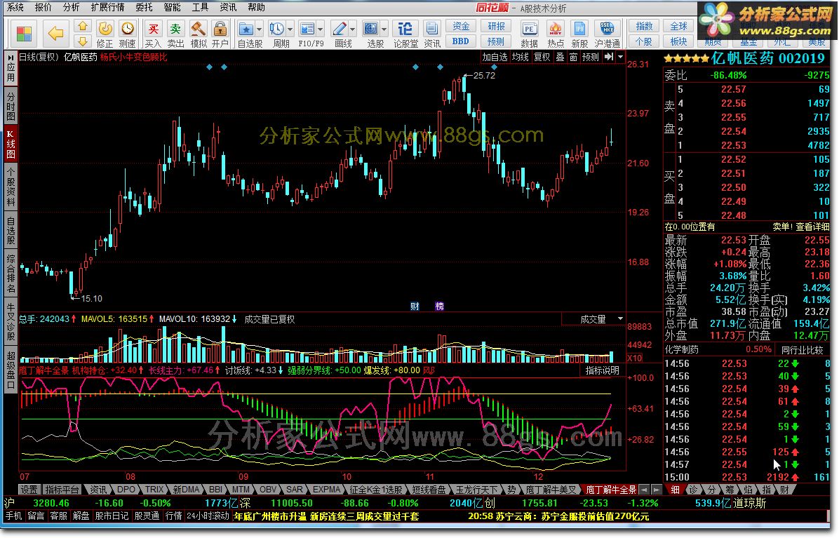Open the 系统 menu

pos(15,7)
